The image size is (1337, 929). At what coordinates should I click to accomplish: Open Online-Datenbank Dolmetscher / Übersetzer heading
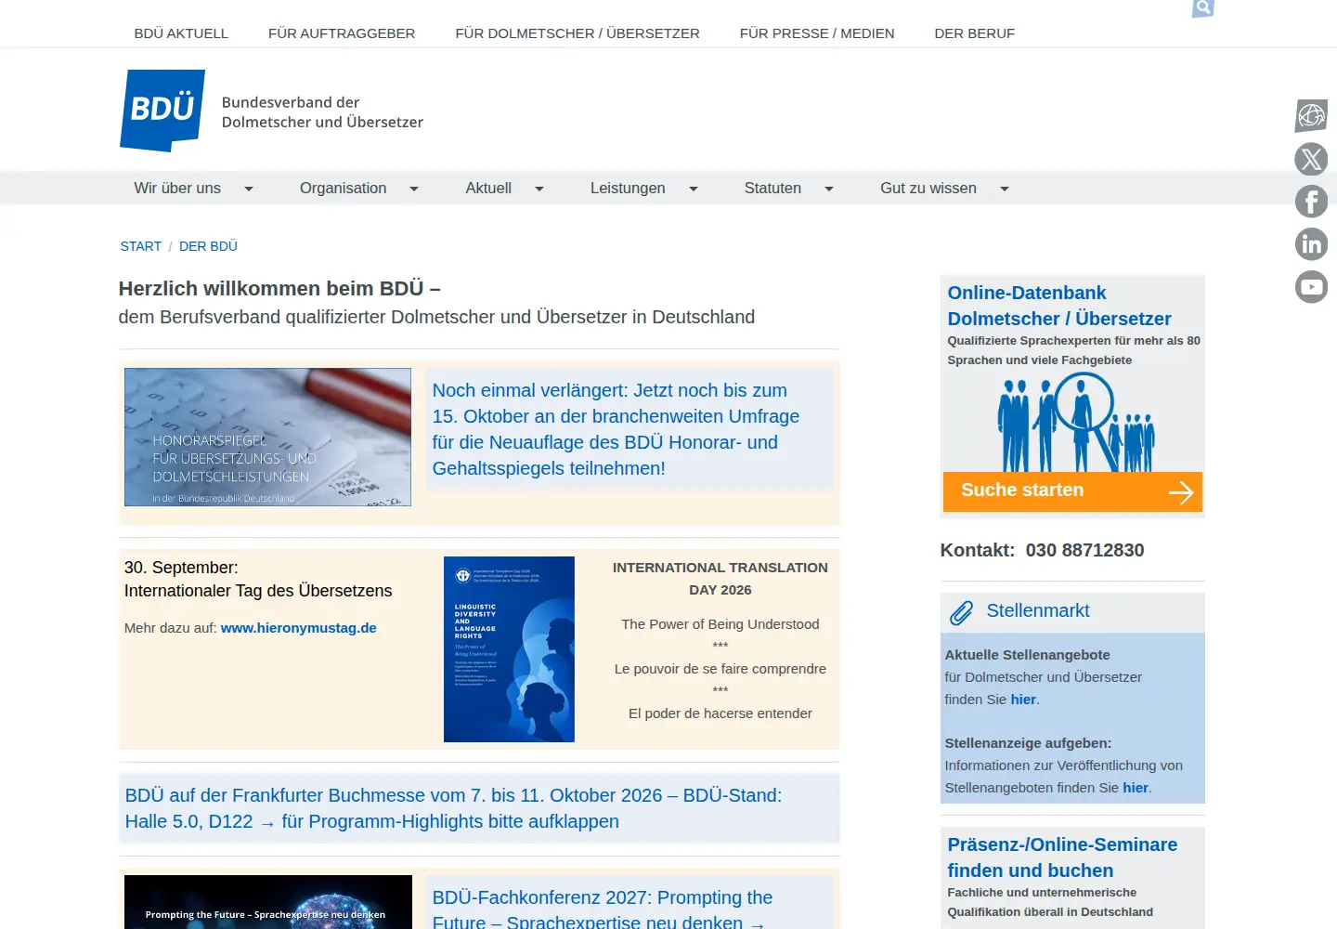coord(1059,306)
